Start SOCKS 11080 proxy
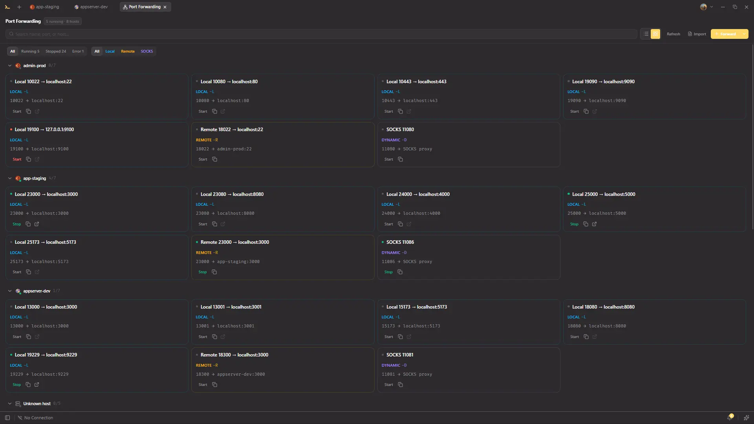754x424 pixels. pos(389,159)
